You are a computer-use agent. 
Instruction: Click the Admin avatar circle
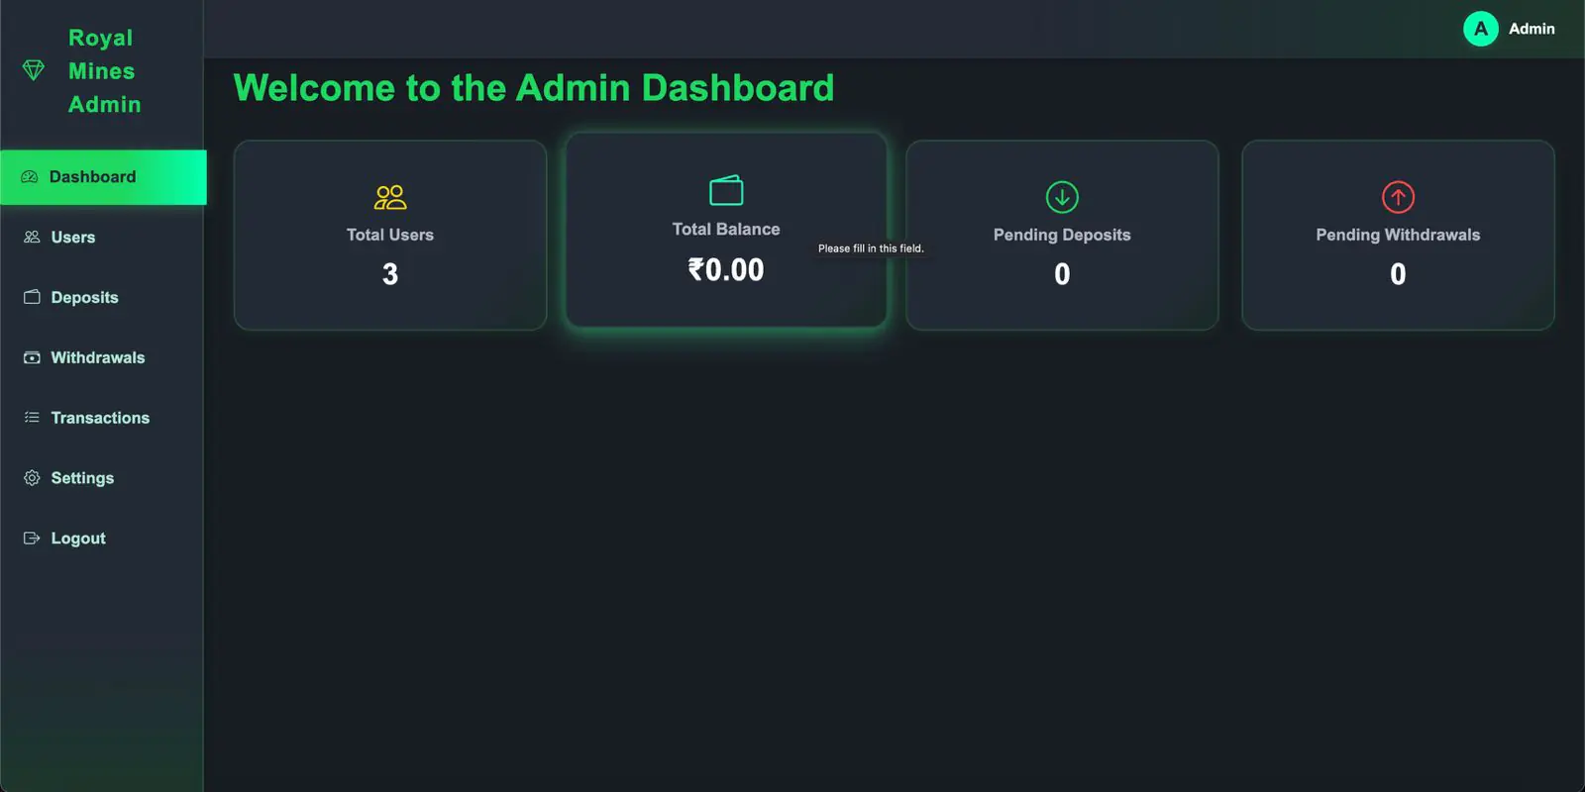[x=1480, y=29]
